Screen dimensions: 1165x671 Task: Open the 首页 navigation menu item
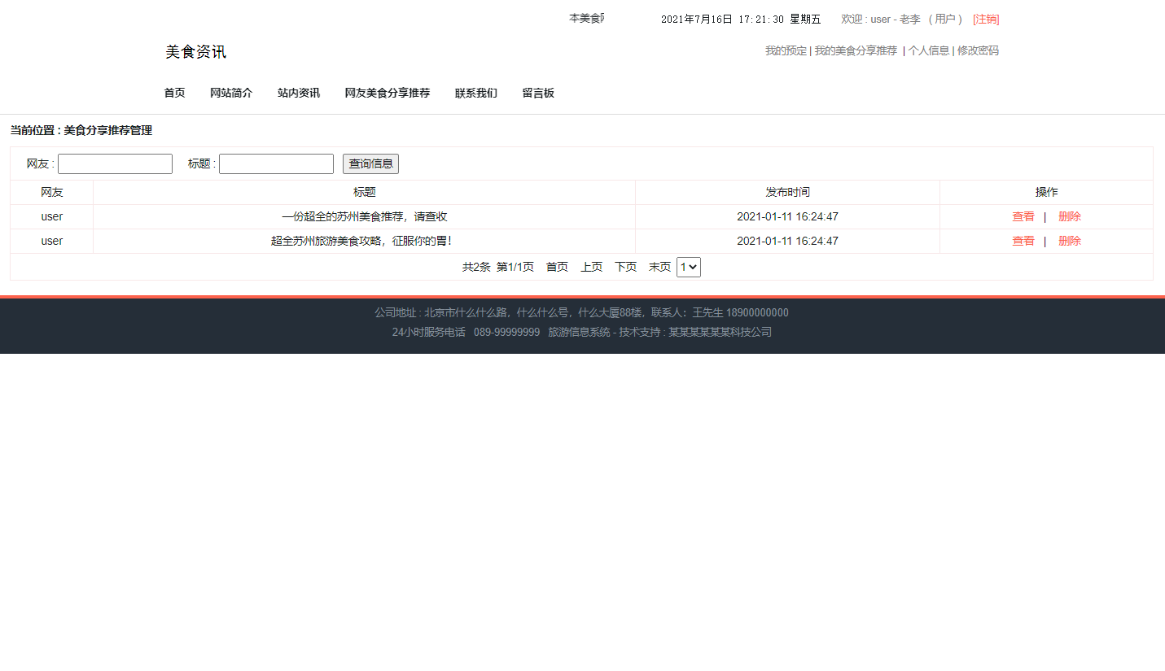coord(174,93)
